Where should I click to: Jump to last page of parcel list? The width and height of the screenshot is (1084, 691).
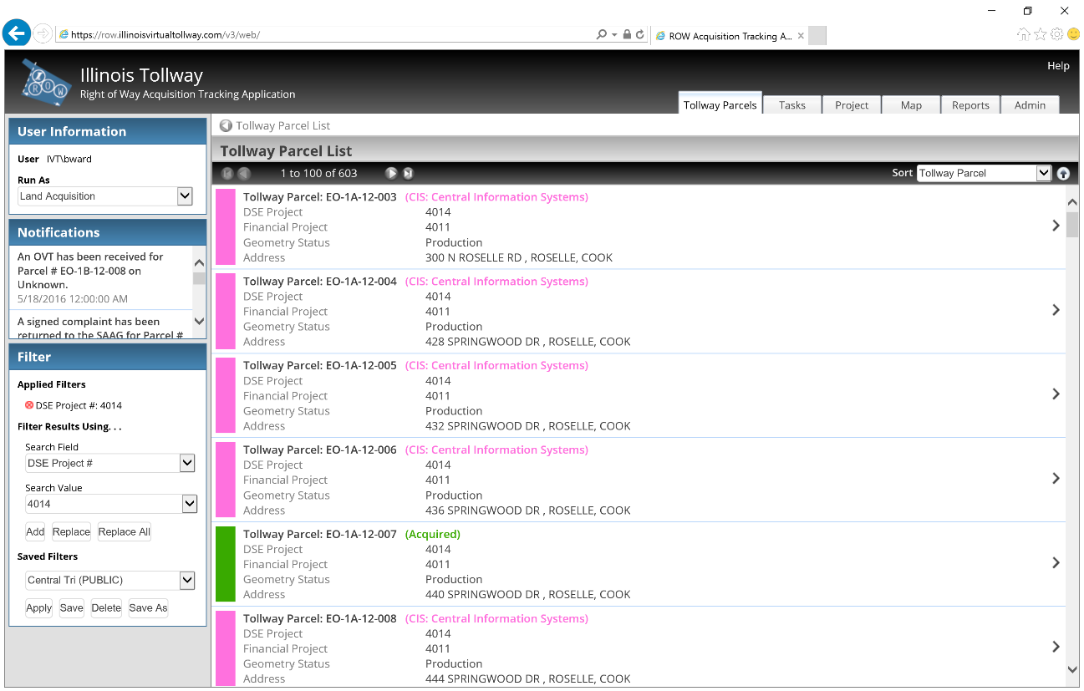[408, 174]
